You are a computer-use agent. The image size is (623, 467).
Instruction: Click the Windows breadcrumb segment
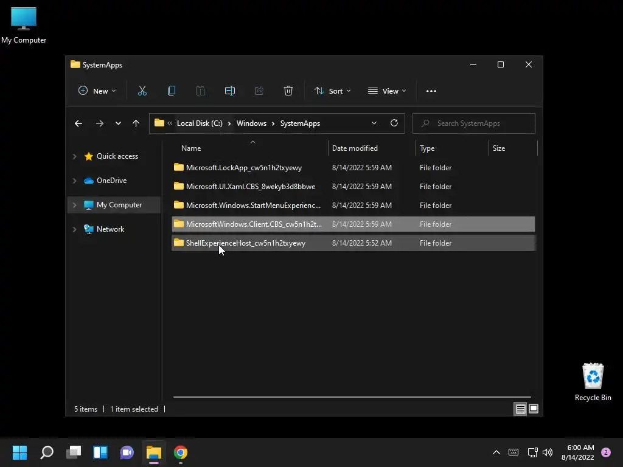251,123
